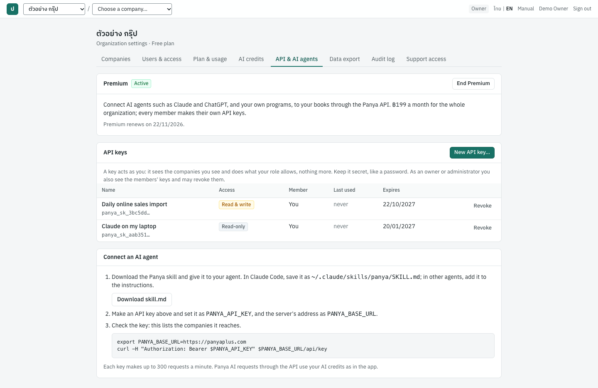598x388 pixels.
Task: Revoke the Daily online sales import key
Action: [x=482, y=206]
